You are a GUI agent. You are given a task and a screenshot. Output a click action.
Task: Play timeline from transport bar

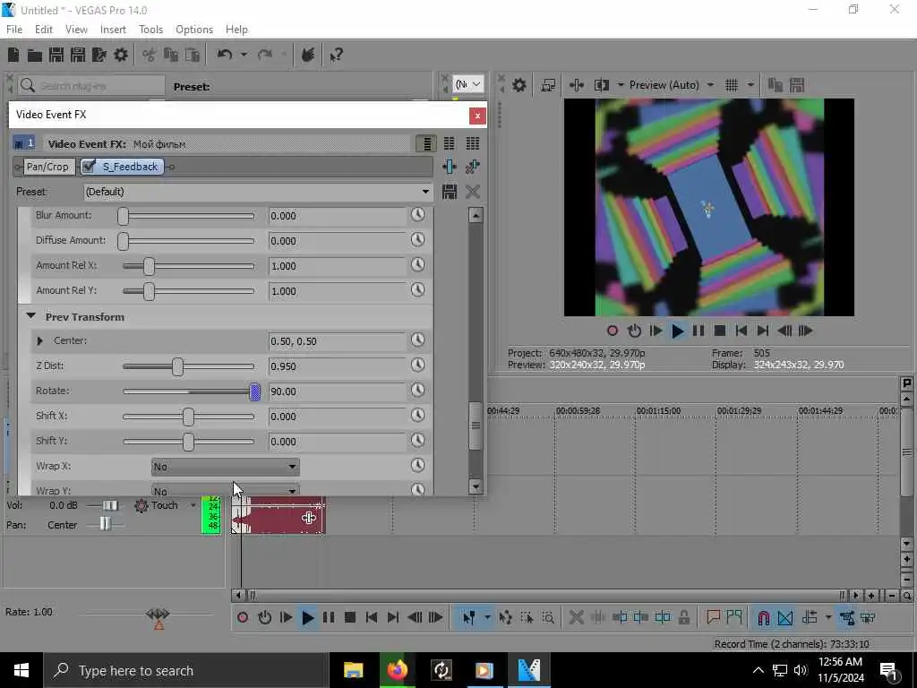click(308, 618)
